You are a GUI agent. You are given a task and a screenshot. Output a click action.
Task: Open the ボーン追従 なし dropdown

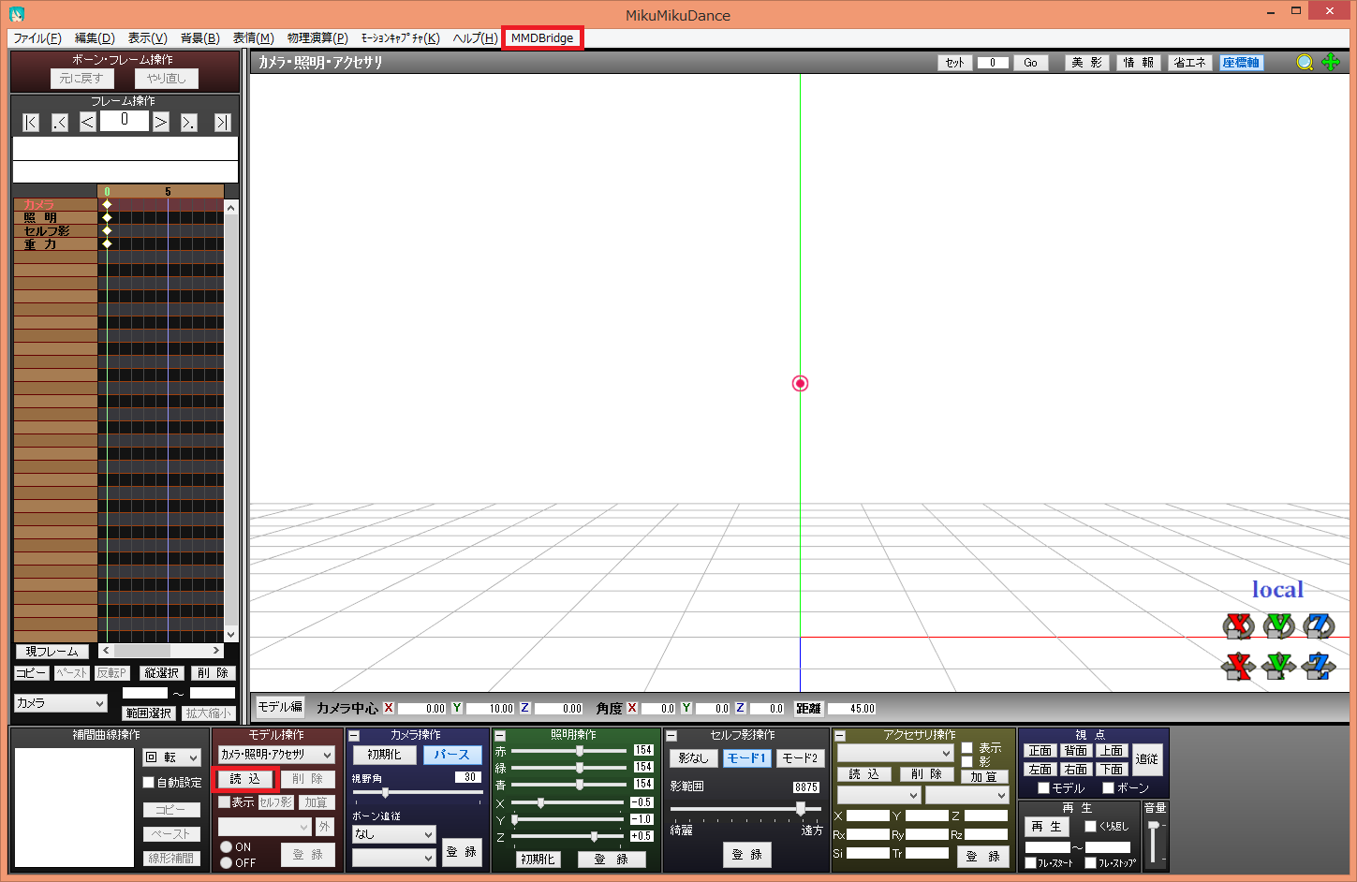394,834
